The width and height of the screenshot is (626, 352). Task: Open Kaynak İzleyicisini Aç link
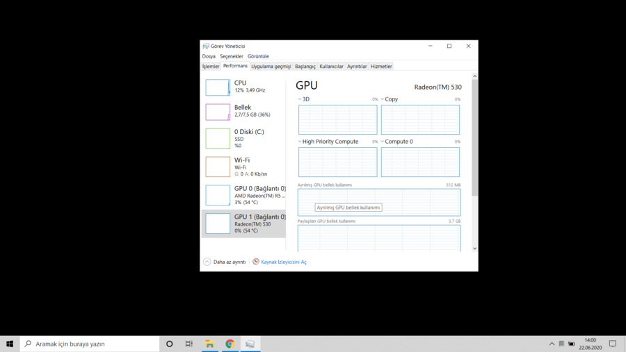coord(284,262)
